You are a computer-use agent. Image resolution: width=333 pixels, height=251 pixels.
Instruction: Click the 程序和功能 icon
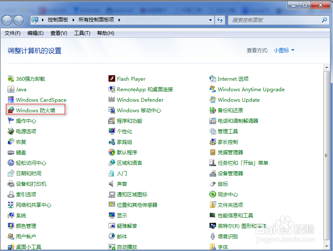[x=112, y=121]
